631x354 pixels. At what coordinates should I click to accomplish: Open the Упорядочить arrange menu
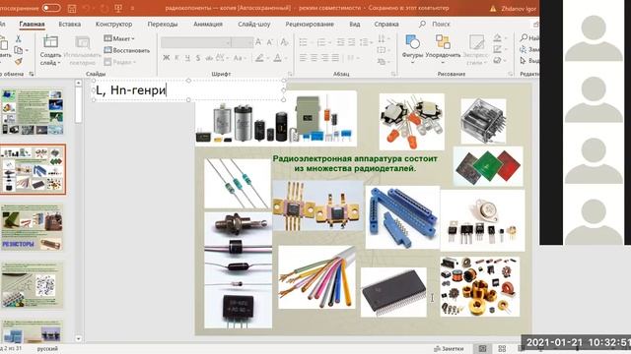coord(443,49)
